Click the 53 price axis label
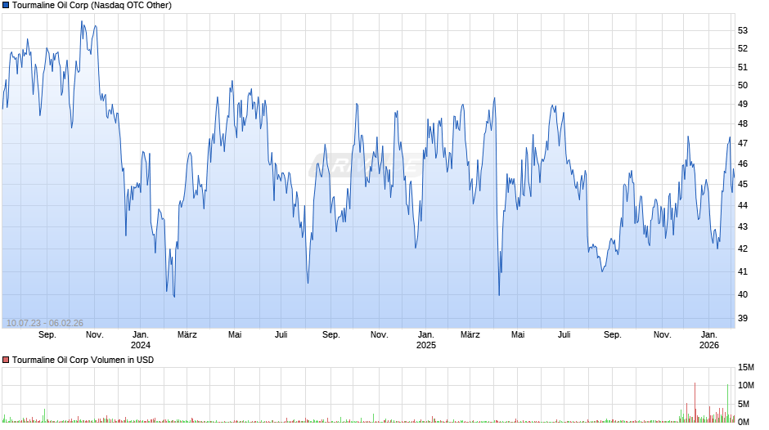The width and height of the screenshot is (769, 430). [x=743, y=30]
